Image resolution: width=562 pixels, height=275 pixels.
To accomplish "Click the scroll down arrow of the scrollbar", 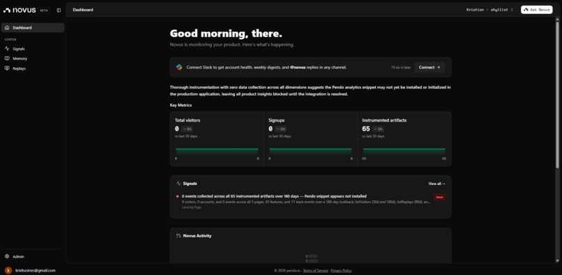I will click(557, 261).
